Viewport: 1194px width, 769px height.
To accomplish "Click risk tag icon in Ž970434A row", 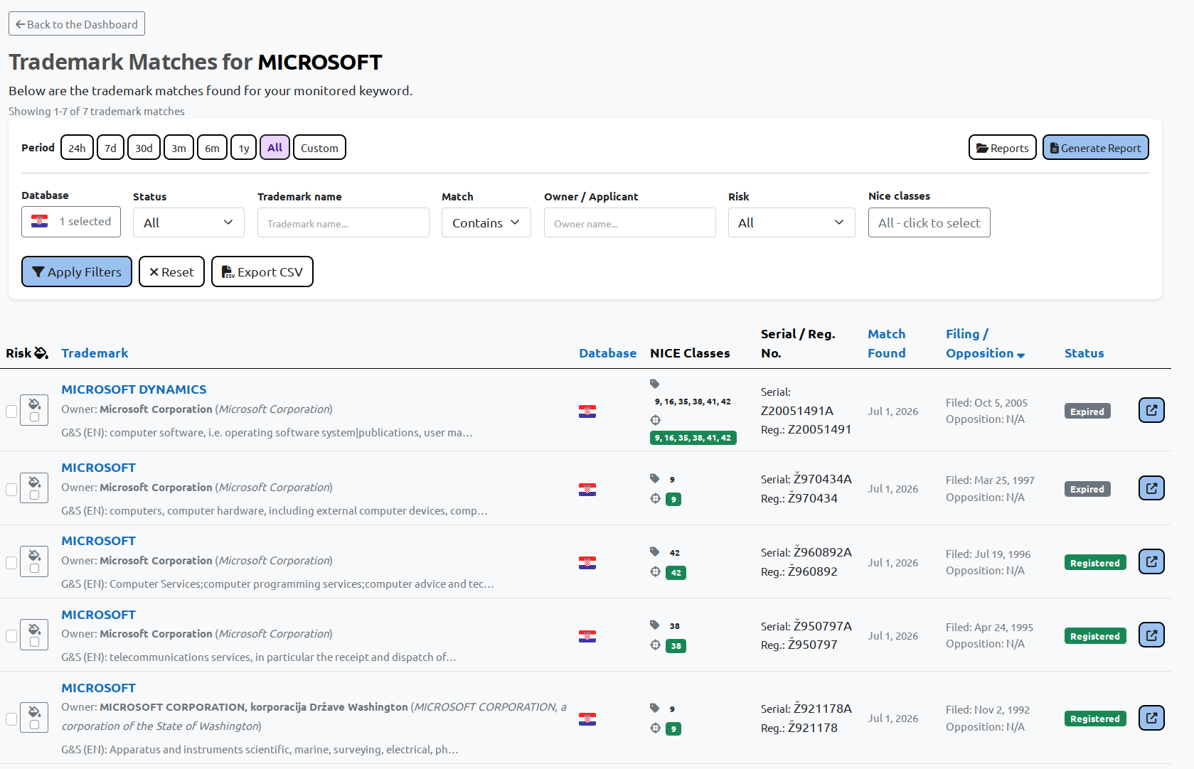I will pos(34,482).
